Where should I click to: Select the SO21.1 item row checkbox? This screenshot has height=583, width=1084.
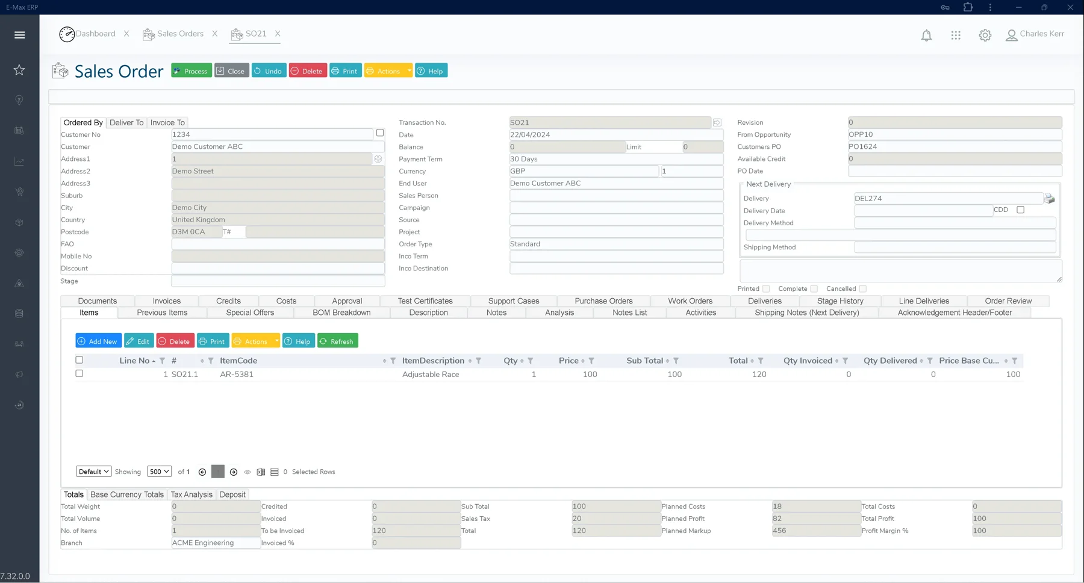click(79, 373)
